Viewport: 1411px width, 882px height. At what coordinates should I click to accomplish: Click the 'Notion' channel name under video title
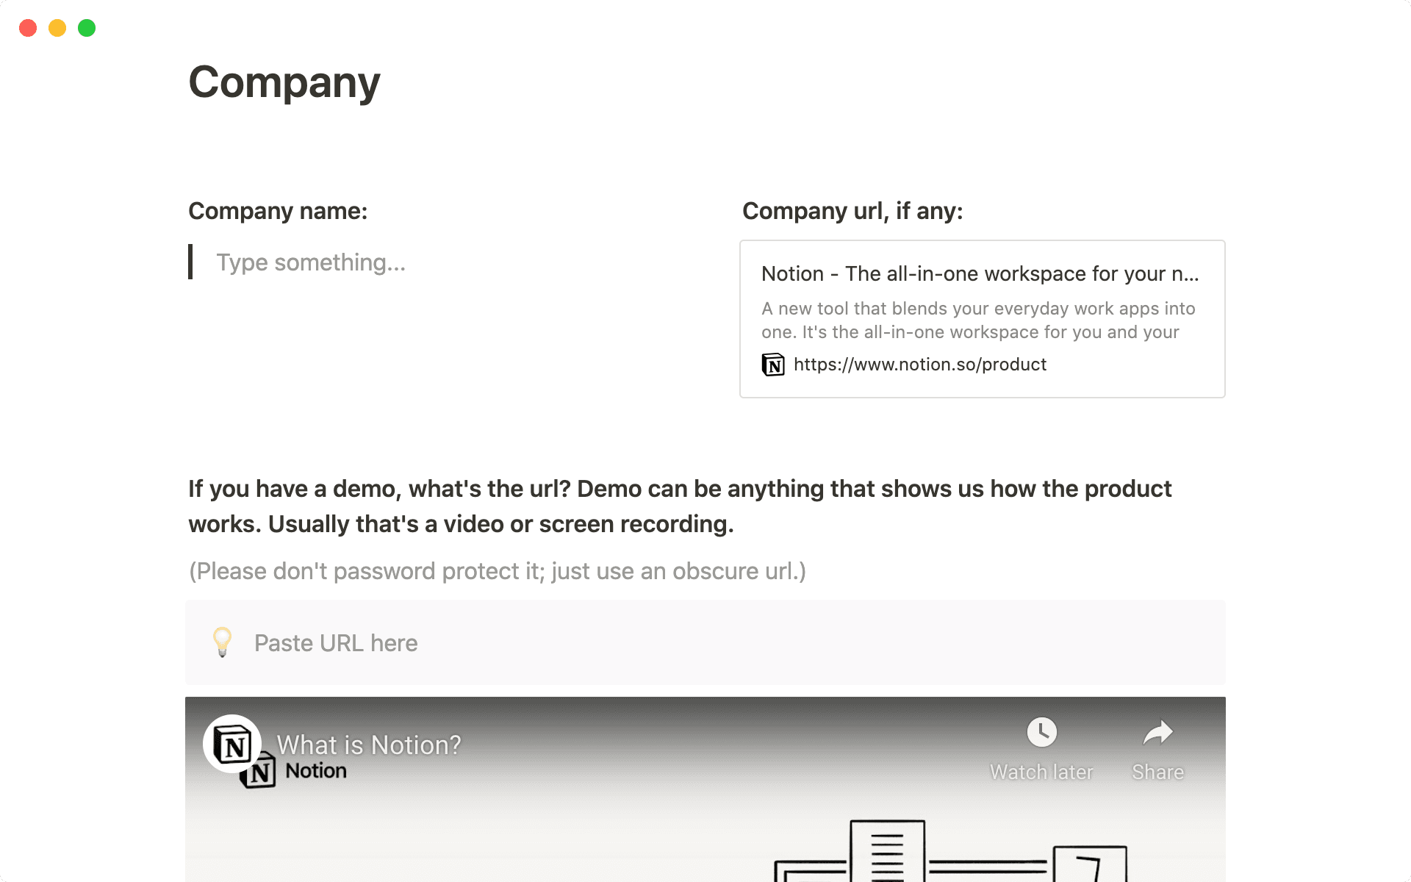(316, 771)
